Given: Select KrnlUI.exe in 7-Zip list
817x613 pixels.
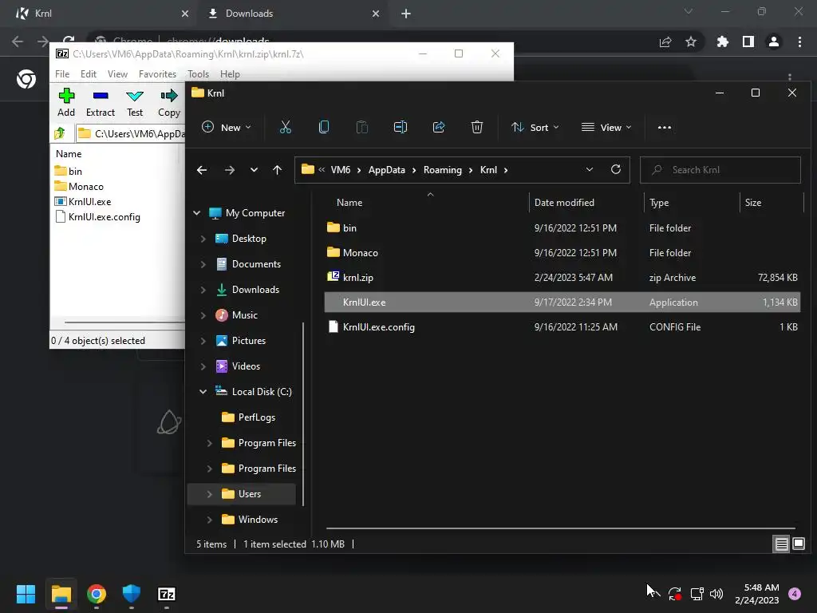Looking at the screenshot, I should 89,202.
